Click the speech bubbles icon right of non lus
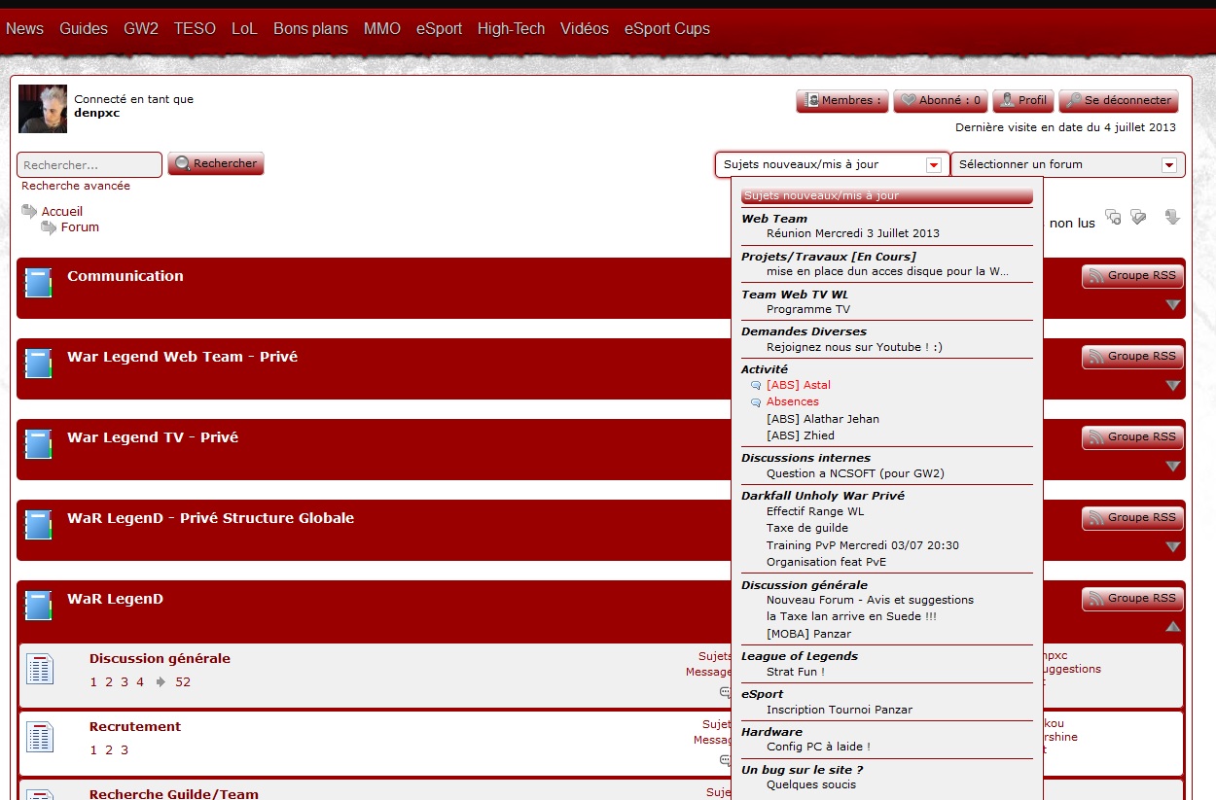Image resolution: width=1216 pixels, height=800 pixels. click(x=1113, y=218)
